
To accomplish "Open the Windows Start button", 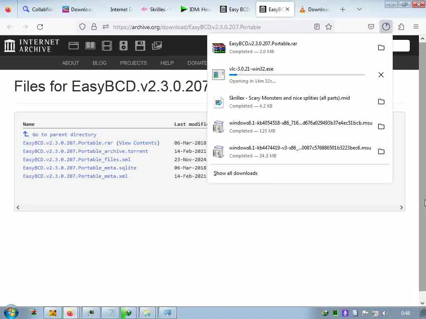I will [x=11, y=312].
